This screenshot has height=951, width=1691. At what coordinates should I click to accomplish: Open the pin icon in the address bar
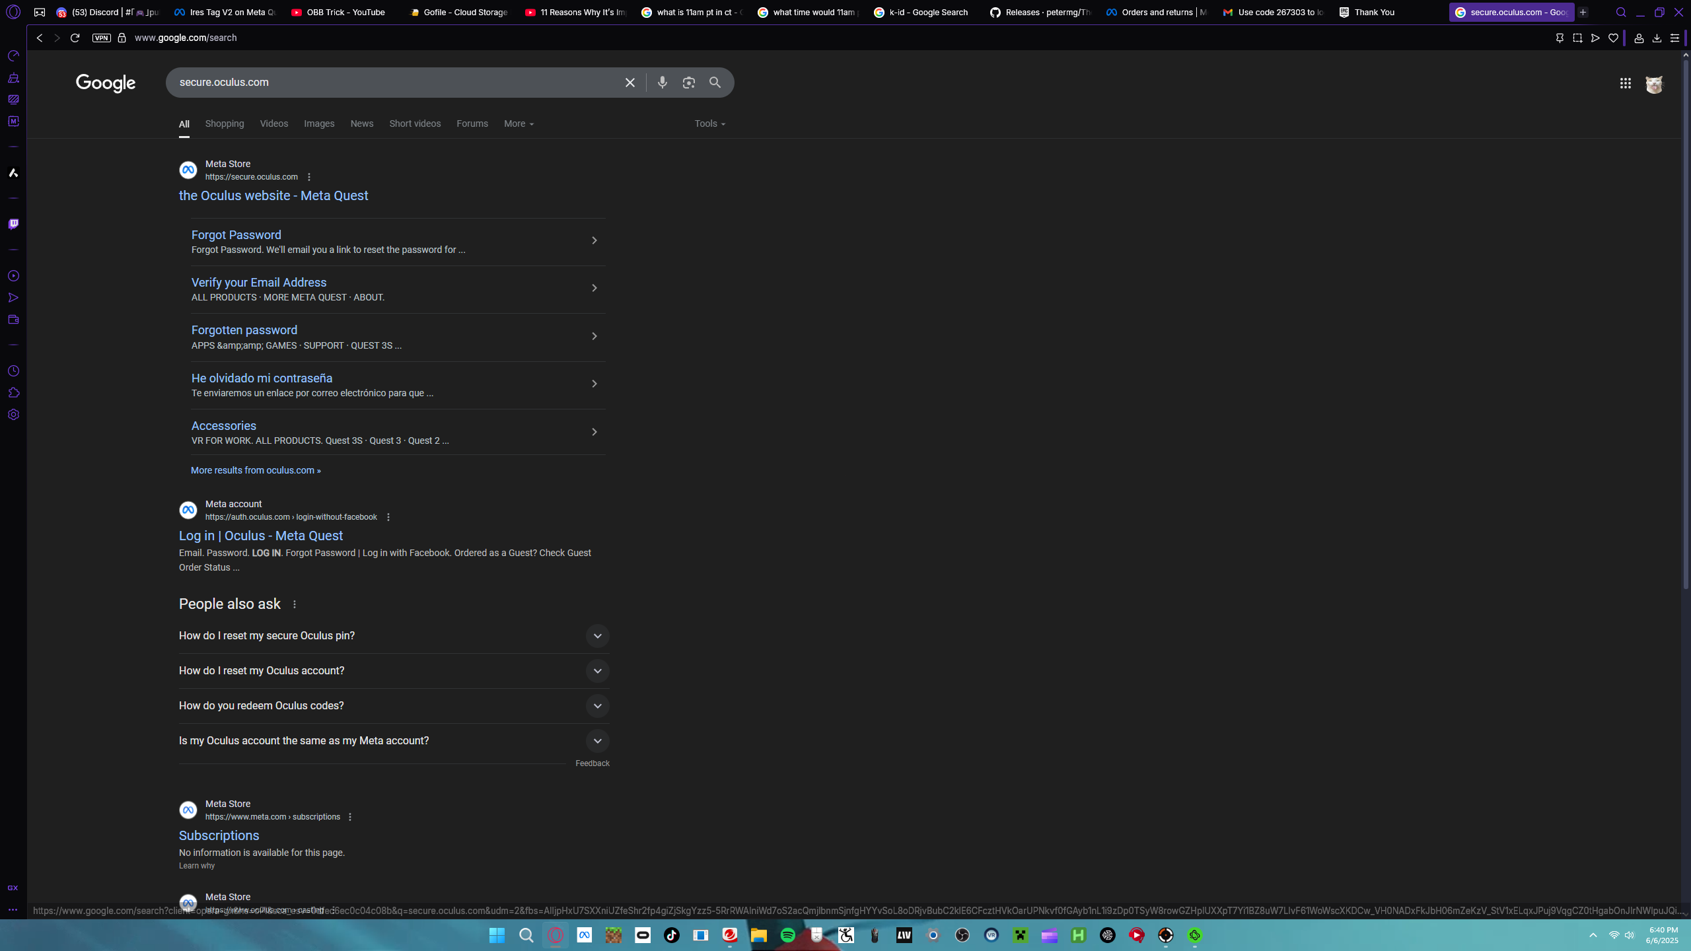pyautogui.click(x=1560, y=38)
